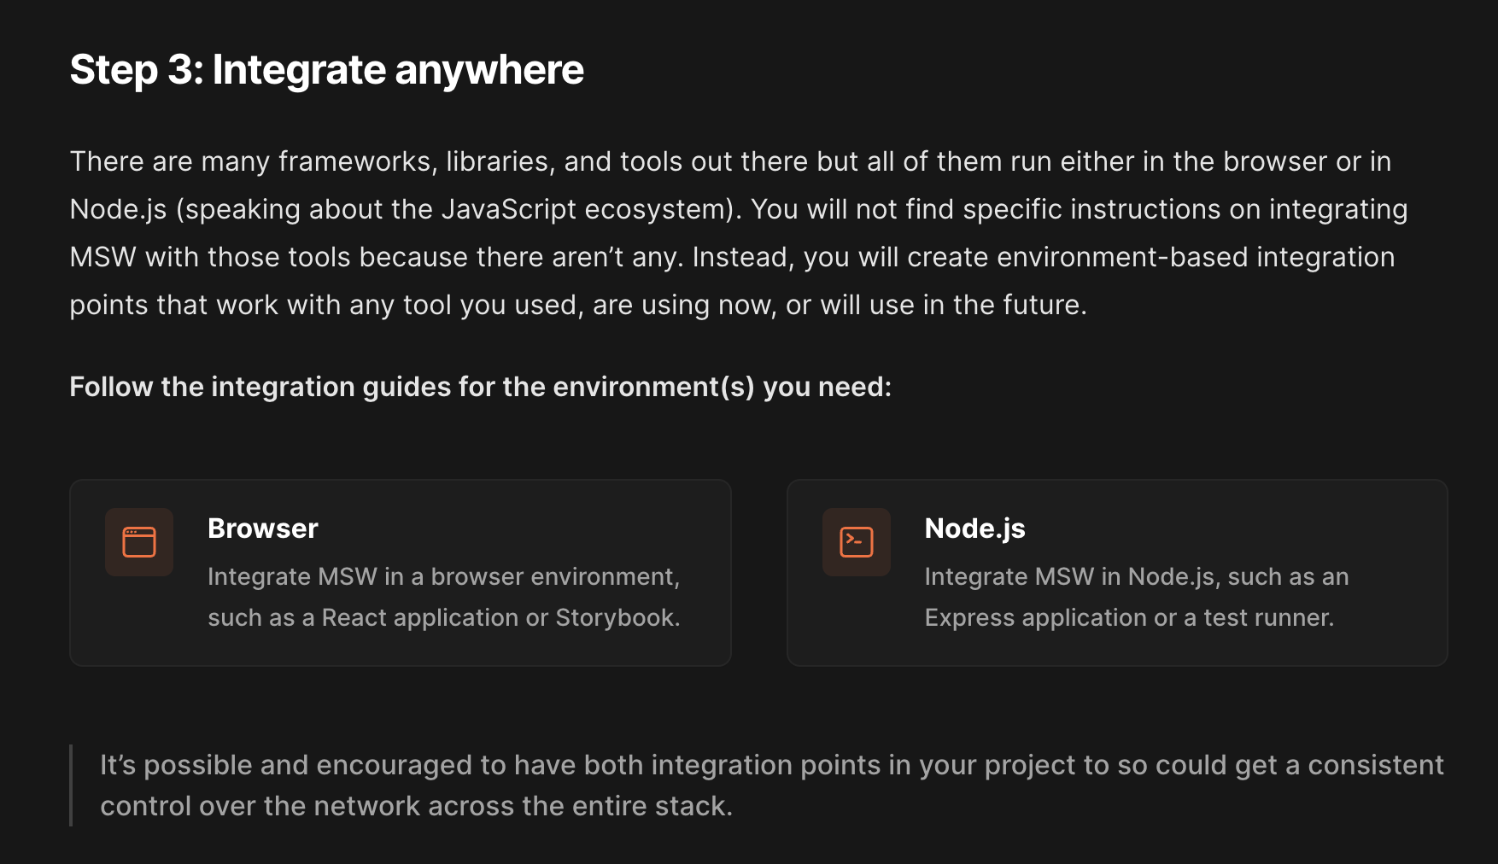Click the Node.js terminal icon
The height and width of the screenshot is (864, 1498).
coord(856,542)
